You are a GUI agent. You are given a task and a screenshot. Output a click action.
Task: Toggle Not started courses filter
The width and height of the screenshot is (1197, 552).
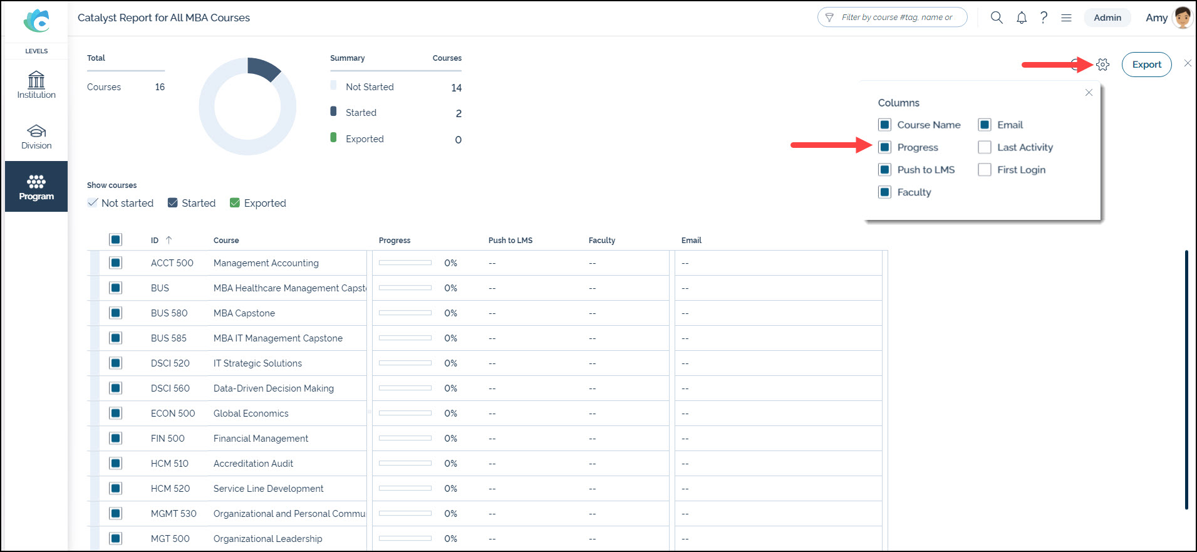point(93,202)
